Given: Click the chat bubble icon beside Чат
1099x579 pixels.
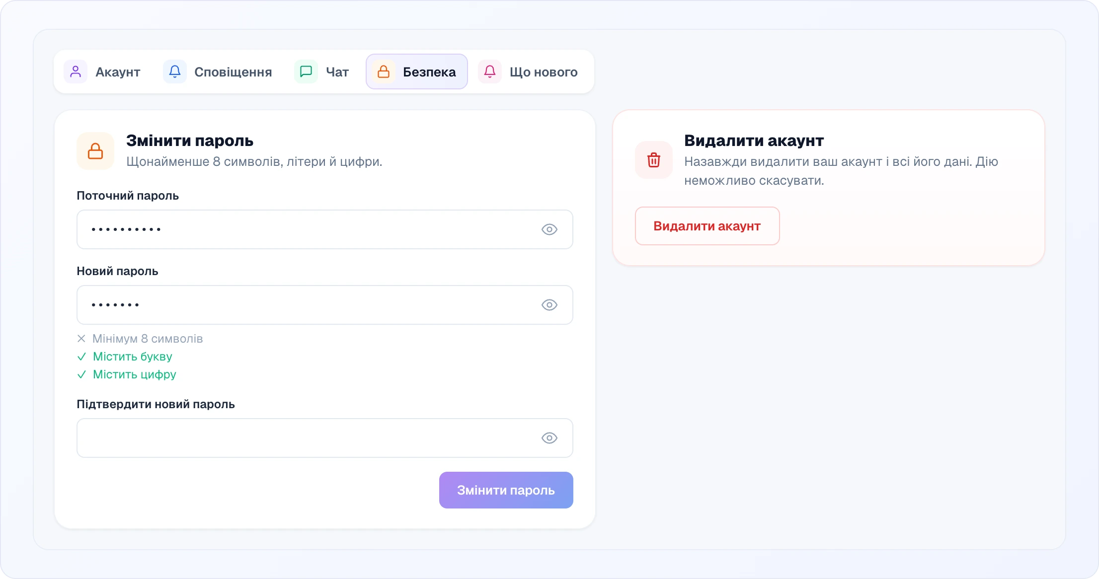Looking at the screenshot, I should 306,72.
